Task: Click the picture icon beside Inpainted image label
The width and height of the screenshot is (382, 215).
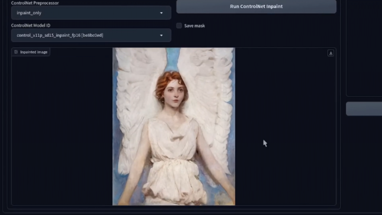Action: coord(16,52)
